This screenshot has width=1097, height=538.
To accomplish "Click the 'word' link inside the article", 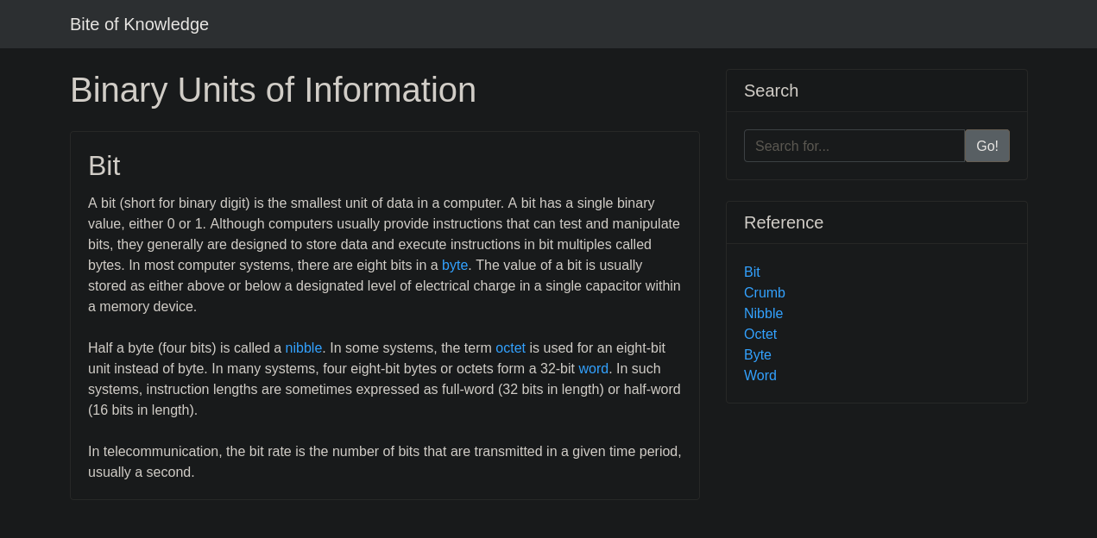I will [593, 369].
